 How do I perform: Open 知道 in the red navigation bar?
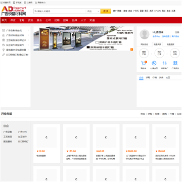(x=92, y=20)
